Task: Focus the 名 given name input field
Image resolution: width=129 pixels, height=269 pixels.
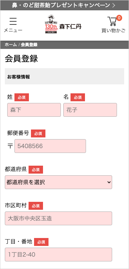Action: pos(90,110)
